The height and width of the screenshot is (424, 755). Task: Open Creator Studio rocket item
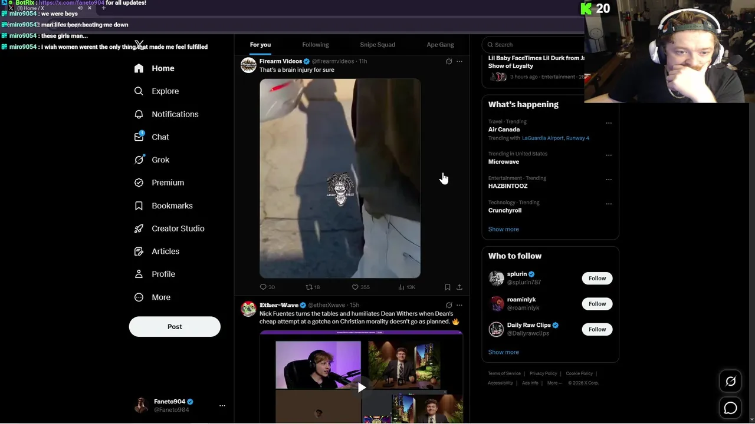pos(169,228)
